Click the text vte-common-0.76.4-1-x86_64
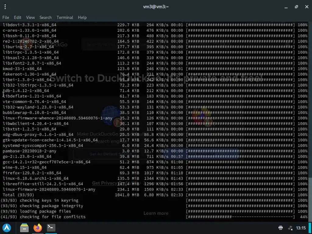The height and width of the screenshot is (234, 312). pos(34,101)
